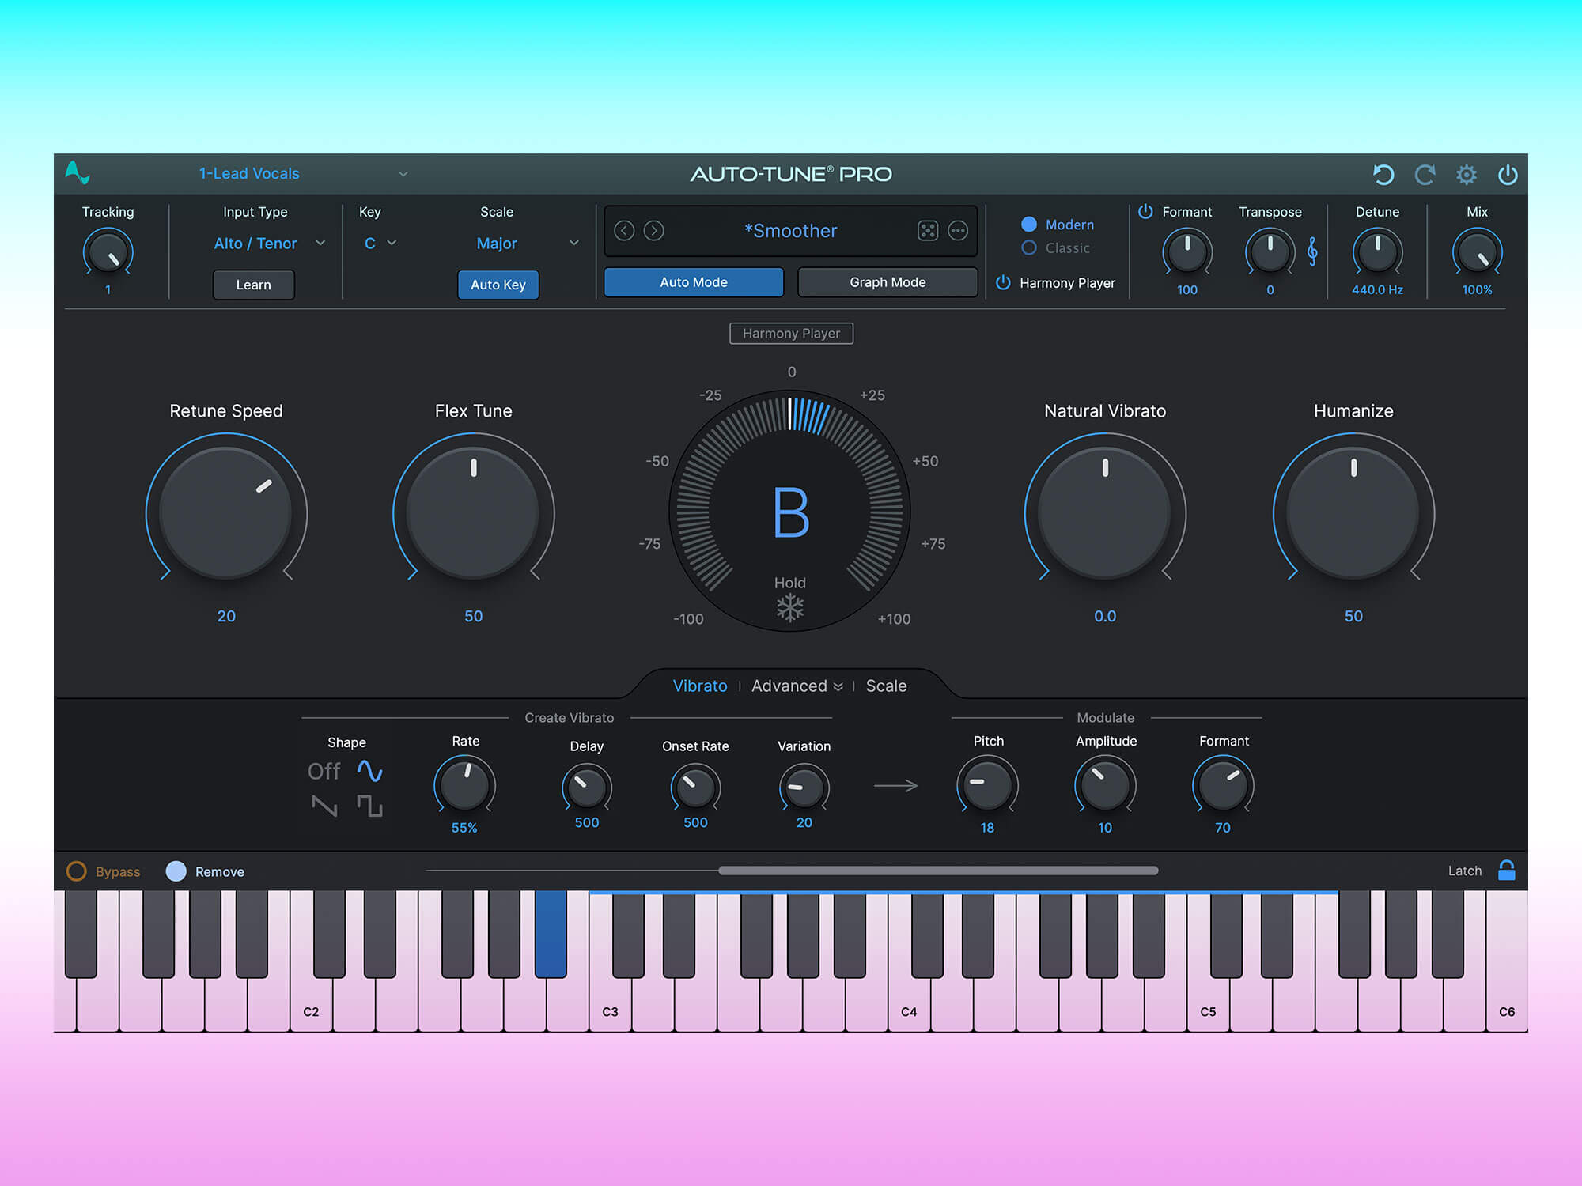Switch to the Scale tab
The height and width of the screenshot is (1186, 1582).
[886, 686]
